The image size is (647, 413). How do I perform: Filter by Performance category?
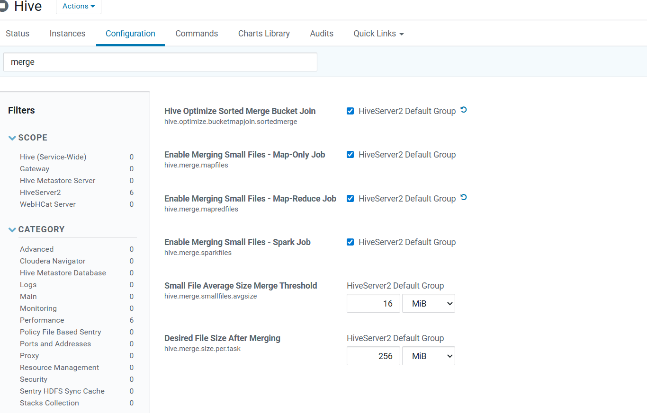coord(42,320)
